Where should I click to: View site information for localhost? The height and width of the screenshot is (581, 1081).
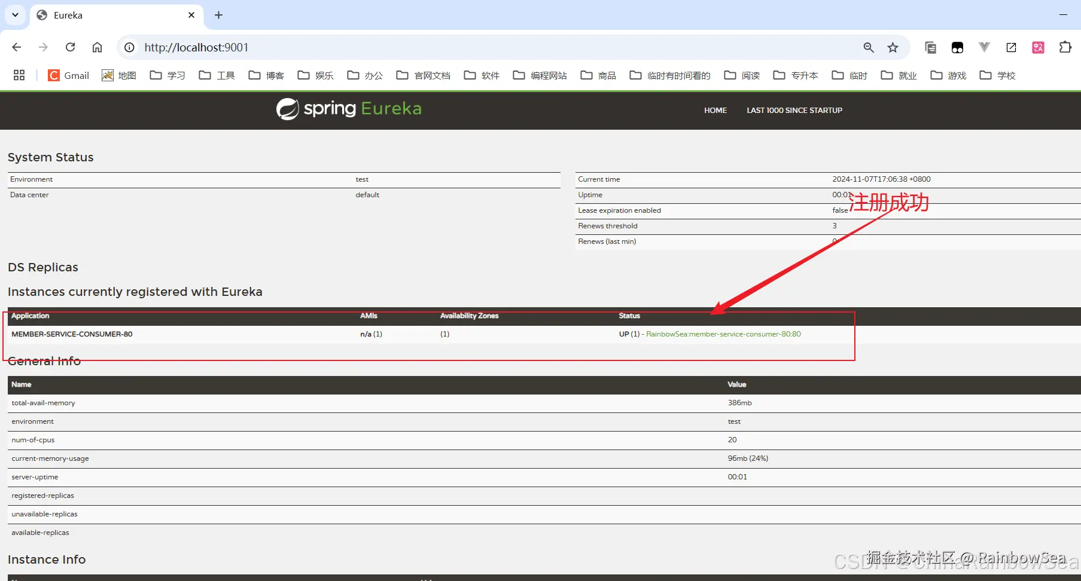[129, 47]
